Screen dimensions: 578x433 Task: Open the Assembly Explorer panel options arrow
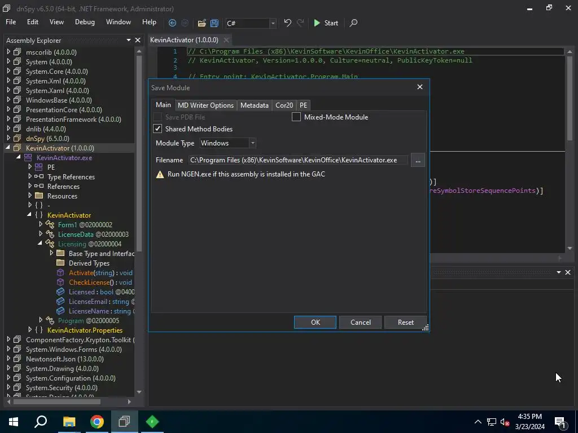129,40
